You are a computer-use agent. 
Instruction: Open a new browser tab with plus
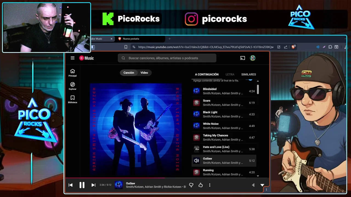(x=169, y=39)
